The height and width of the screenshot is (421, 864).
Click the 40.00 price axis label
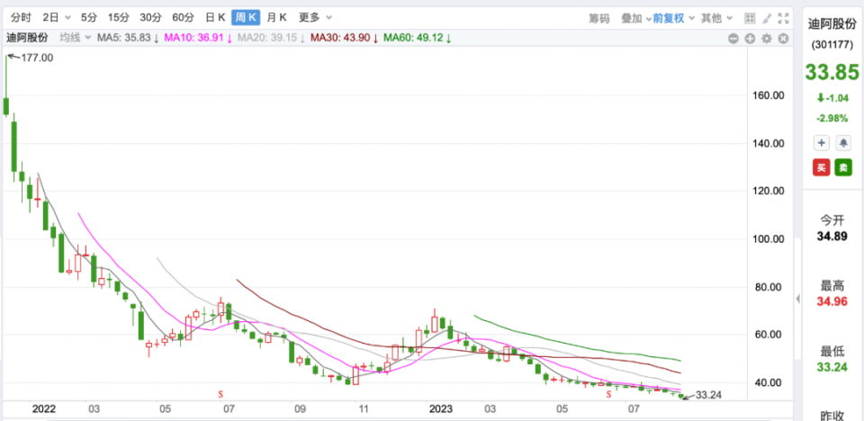coord(769,382)
